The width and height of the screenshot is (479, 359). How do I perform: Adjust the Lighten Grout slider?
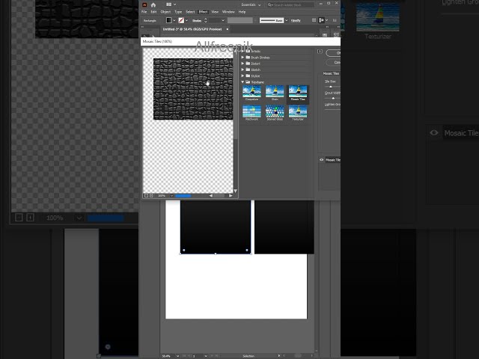pos(332,110)
